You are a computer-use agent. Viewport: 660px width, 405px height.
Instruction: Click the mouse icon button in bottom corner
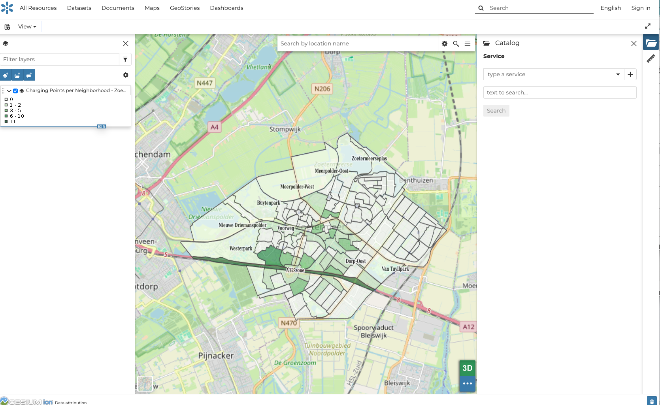click(652, 401)
